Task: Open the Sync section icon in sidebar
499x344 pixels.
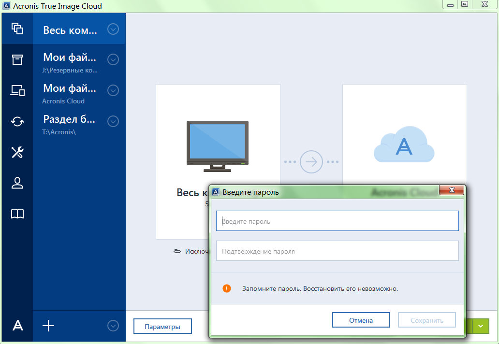Action: 17,121
